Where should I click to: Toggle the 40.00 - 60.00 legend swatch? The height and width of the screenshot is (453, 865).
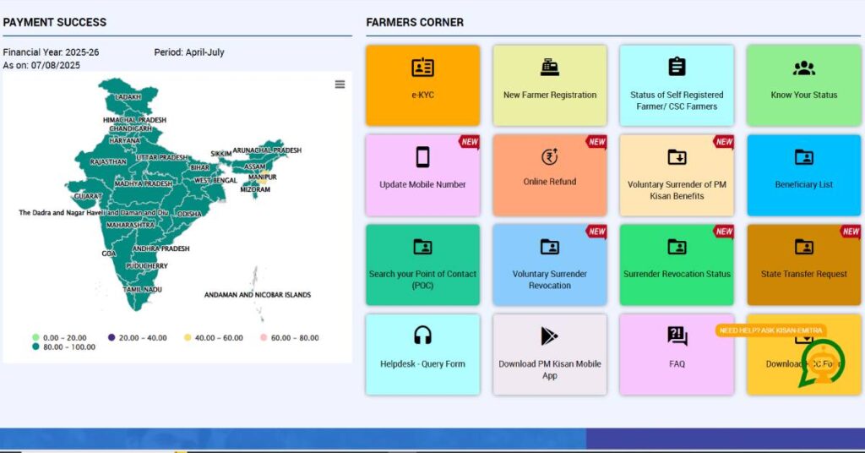[x=188, y=338]
